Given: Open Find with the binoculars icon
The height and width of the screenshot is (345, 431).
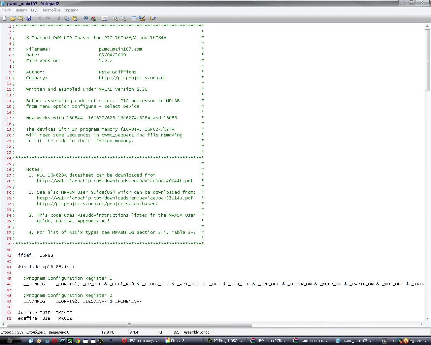Looking at the screenshot, I should 86,18.
